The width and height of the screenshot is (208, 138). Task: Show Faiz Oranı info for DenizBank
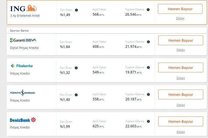point(76,122)
